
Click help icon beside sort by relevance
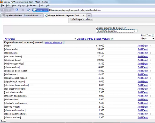click(64, 42)
